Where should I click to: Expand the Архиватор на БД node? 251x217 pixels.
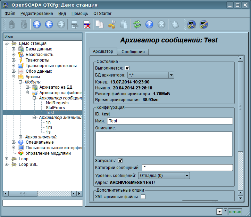pos(27,87)
